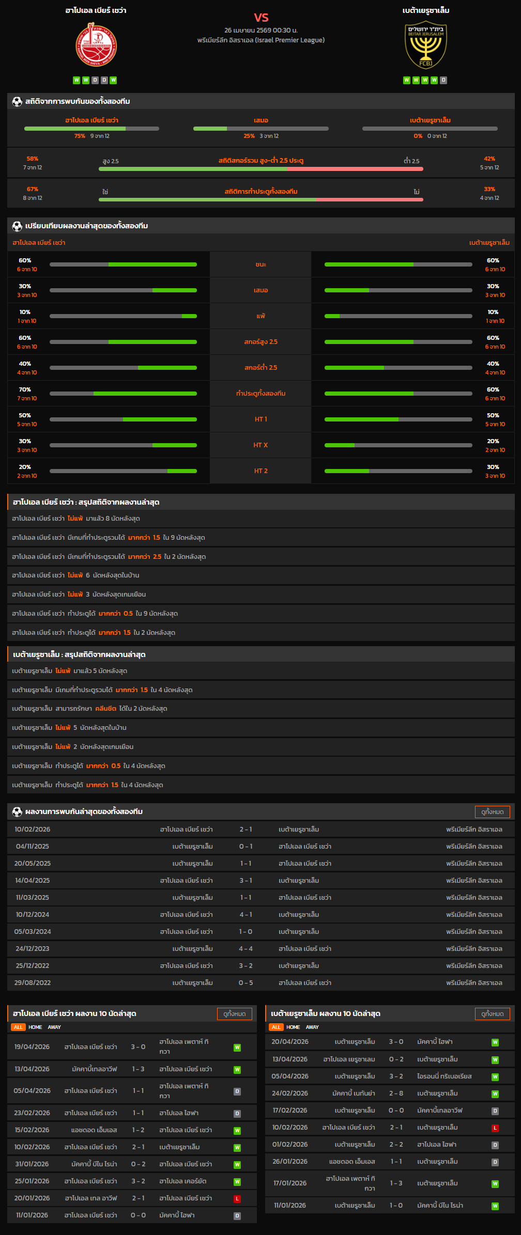This screenshot has width=521, height=1235.
Task: Switch to HOME tab in Hapoel Be'er Sheva results
Action: coord(35,1027)
